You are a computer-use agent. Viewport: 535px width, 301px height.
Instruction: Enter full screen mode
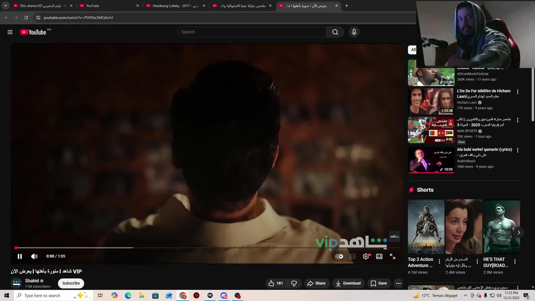(x=392, y=256)
